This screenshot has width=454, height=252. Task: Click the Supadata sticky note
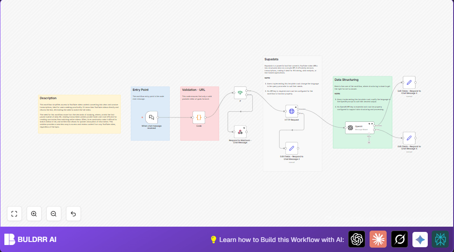[293, 114]
